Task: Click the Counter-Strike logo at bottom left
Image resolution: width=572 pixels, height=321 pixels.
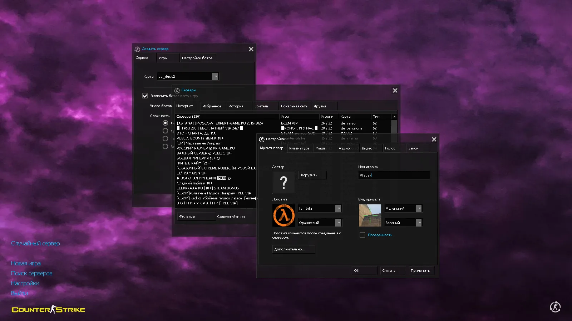Action: click(x=48, y=309)
